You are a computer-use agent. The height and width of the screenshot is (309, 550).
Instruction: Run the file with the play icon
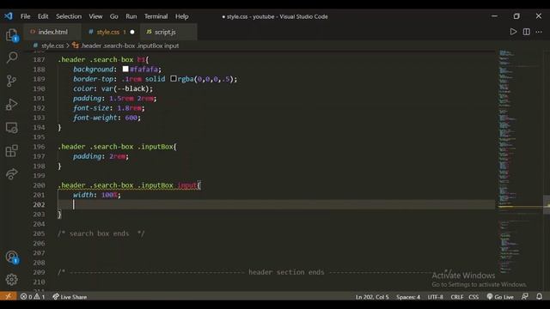pos(513,32)
